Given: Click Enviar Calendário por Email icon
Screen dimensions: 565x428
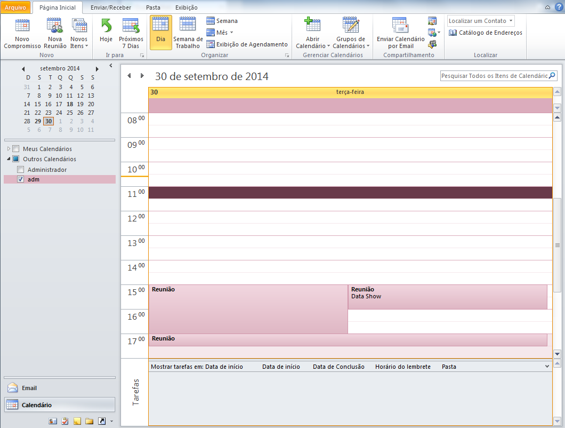Looking at the screenshot, I should coord(400,27).
